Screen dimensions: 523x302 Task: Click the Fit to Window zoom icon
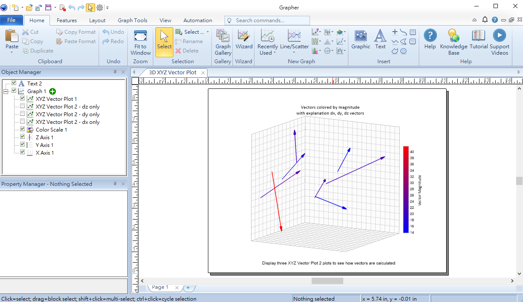(x=140, y=42)
